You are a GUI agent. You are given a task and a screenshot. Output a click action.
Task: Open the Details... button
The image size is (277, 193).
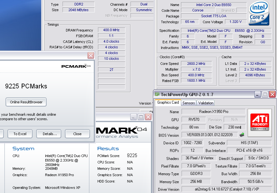(x=49, y=134)
